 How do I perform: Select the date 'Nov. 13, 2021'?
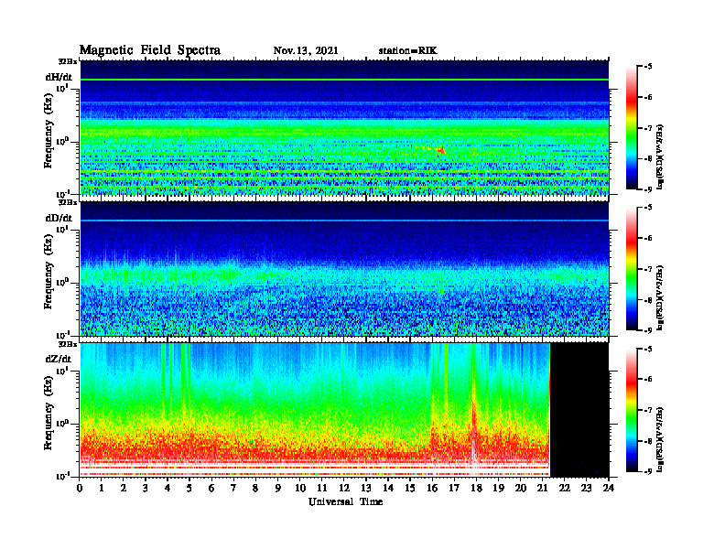pyautogui.click(x=306, y=51)
